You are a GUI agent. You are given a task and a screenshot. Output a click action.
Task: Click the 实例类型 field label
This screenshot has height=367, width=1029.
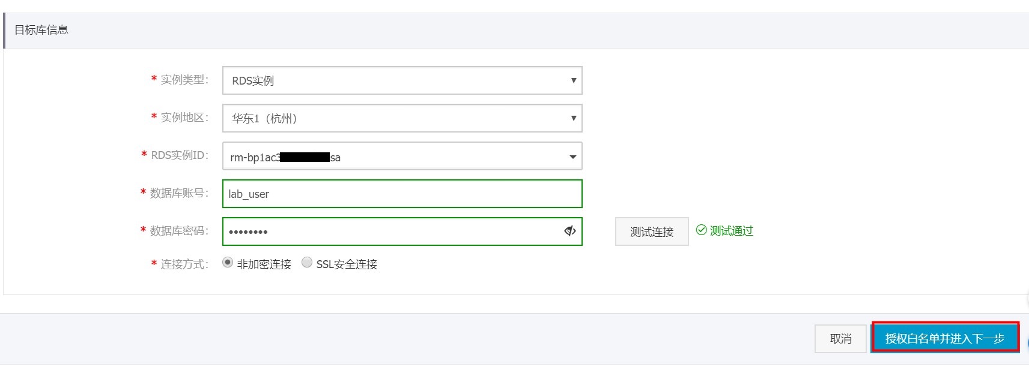tap(184, 80)
